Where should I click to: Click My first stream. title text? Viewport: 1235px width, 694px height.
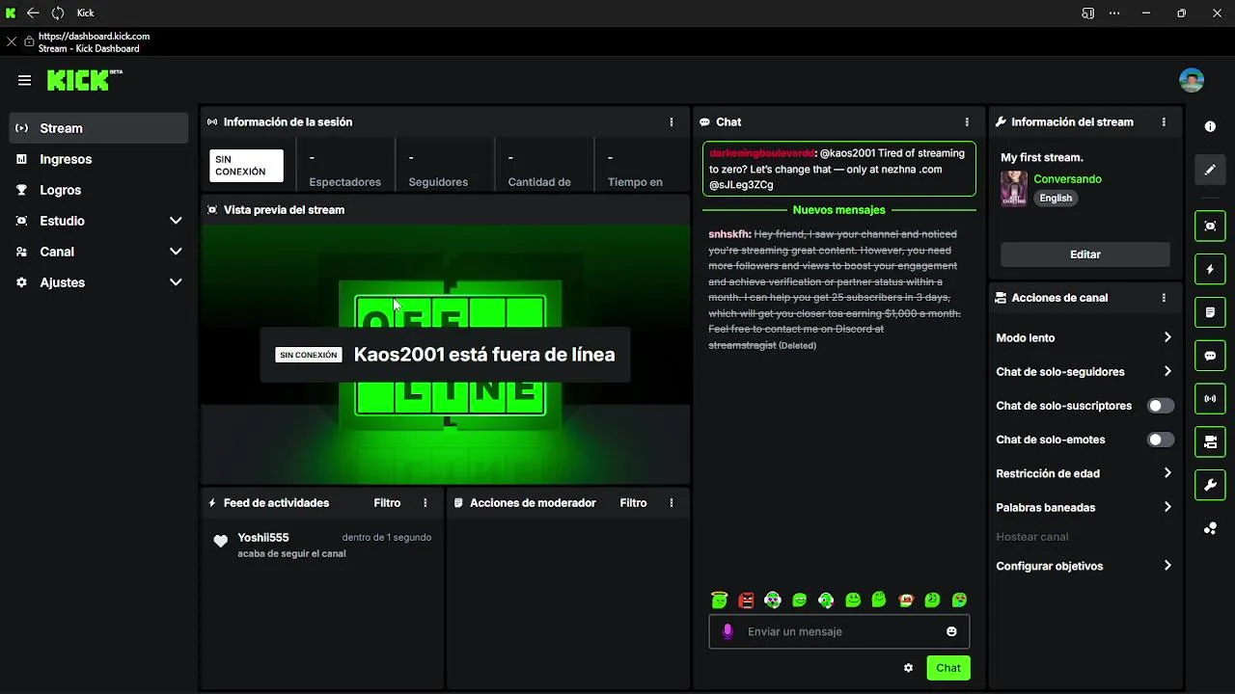click(x=1042, y=157)
